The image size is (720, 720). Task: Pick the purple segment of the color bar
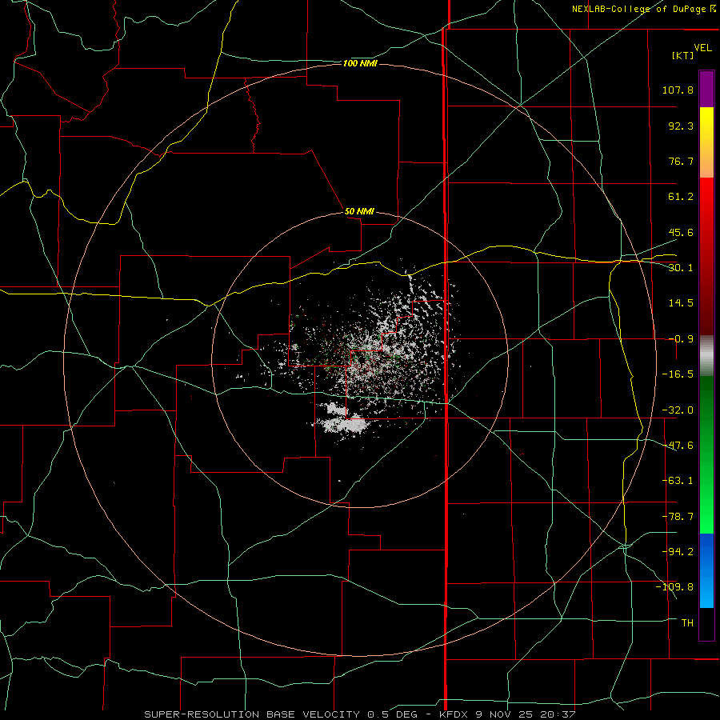[x=706, y=90]
